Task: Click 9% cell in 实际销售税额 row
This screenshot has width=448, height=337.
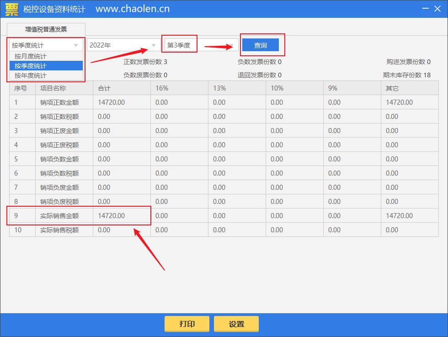Action: [x=352, y=230]
